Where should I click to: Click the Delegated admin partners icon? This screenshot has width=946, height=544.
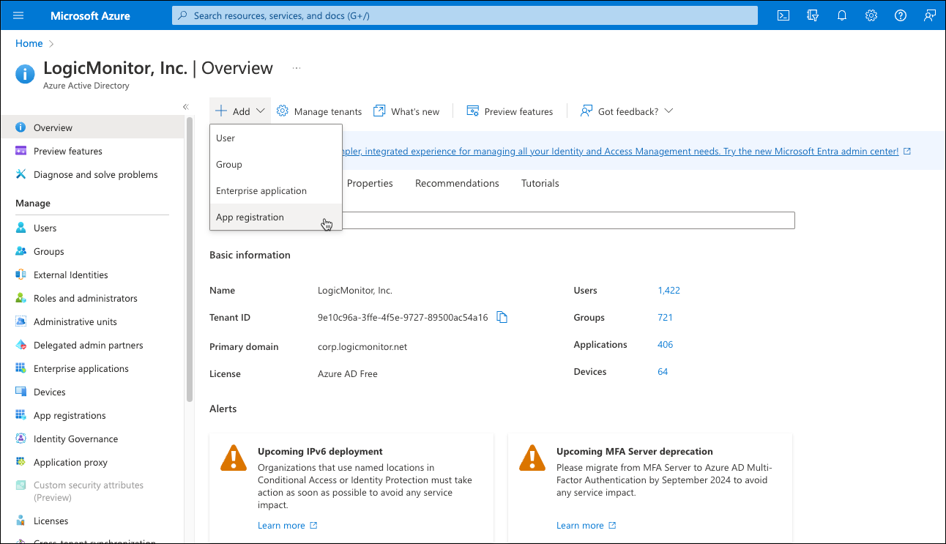pyautogui.click(x=21, y=345)
